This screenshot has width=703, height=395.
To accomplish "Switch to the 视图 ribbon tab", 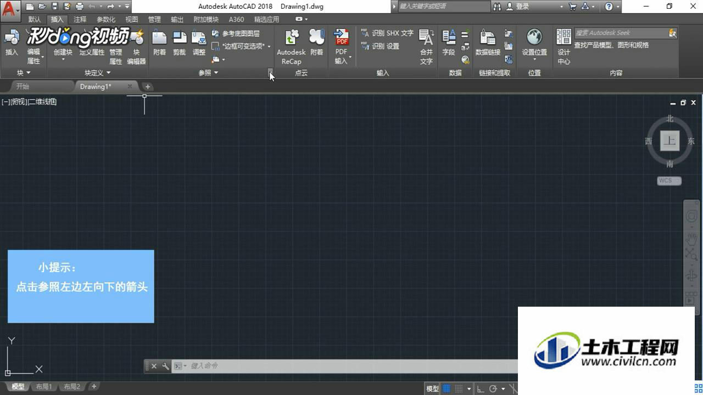I will [x=132, y=19].
